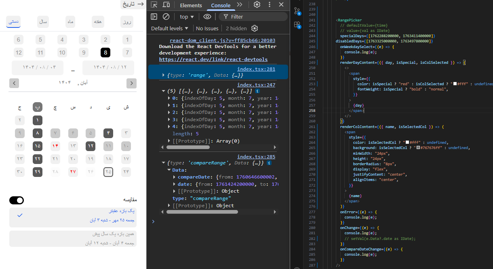493x269 pixels.
Task: Switch to the Console tab
Action: [x=221, y=5]
